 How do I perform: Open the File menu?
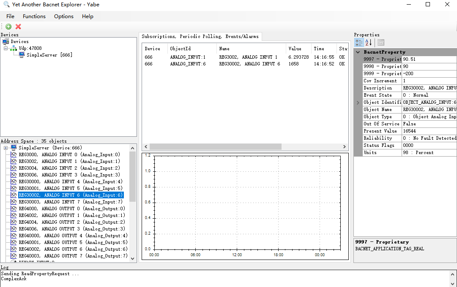pos(10,16)
